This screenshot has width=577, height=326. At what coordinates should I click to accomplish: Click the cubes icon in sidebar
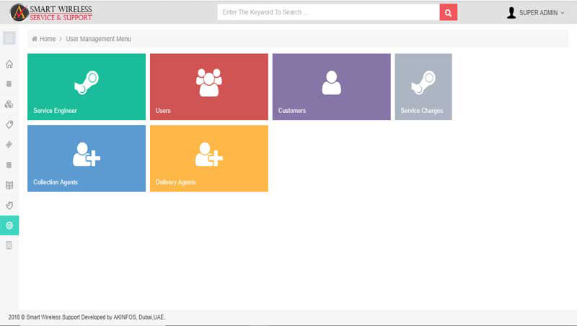point(9,104)
